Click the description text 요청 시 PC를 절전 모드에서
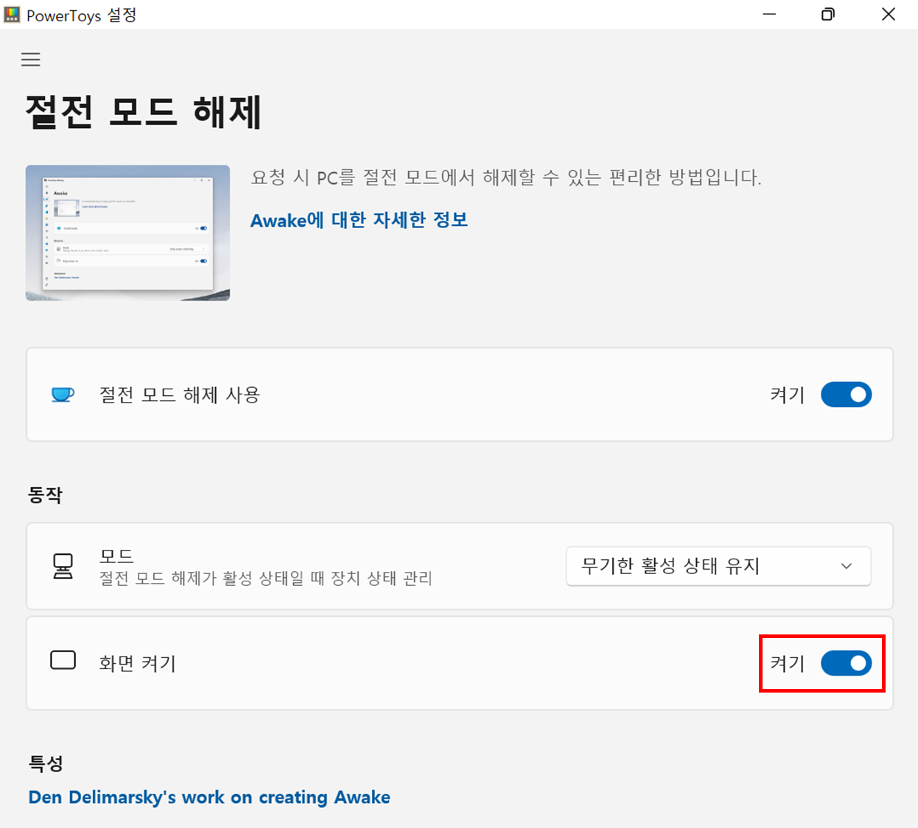The height and width of the screenshot is (828, 918). [506, 177]
